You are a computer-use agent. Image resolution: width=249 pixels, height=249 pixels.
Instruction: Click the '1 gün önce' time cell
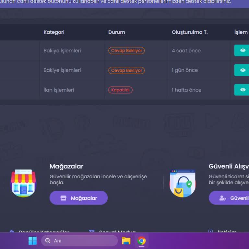185,70
